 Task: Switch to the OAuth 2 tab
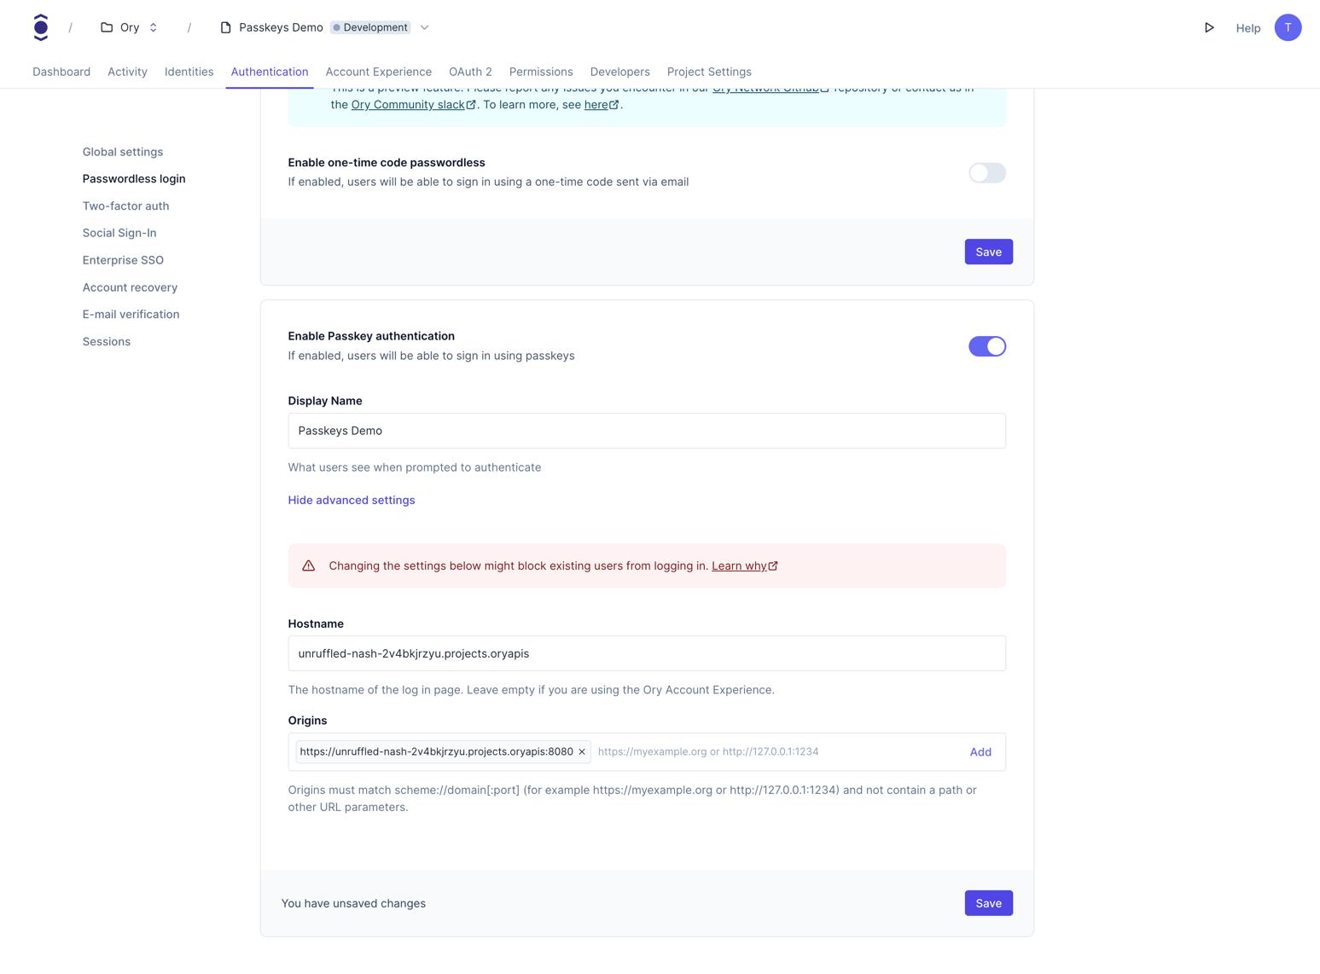click(470, 72)
